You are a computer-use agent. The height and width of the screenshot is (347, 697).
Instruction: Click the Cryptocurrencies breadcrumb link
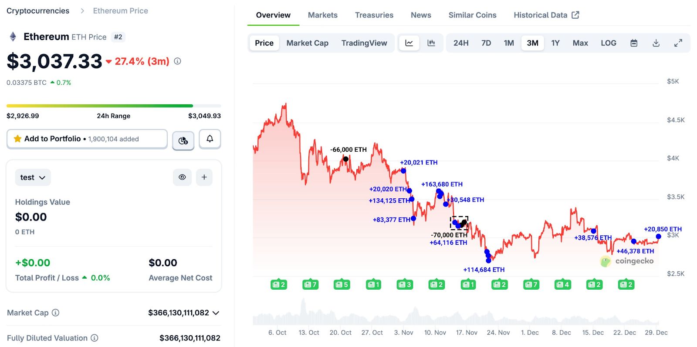point(37,10)
